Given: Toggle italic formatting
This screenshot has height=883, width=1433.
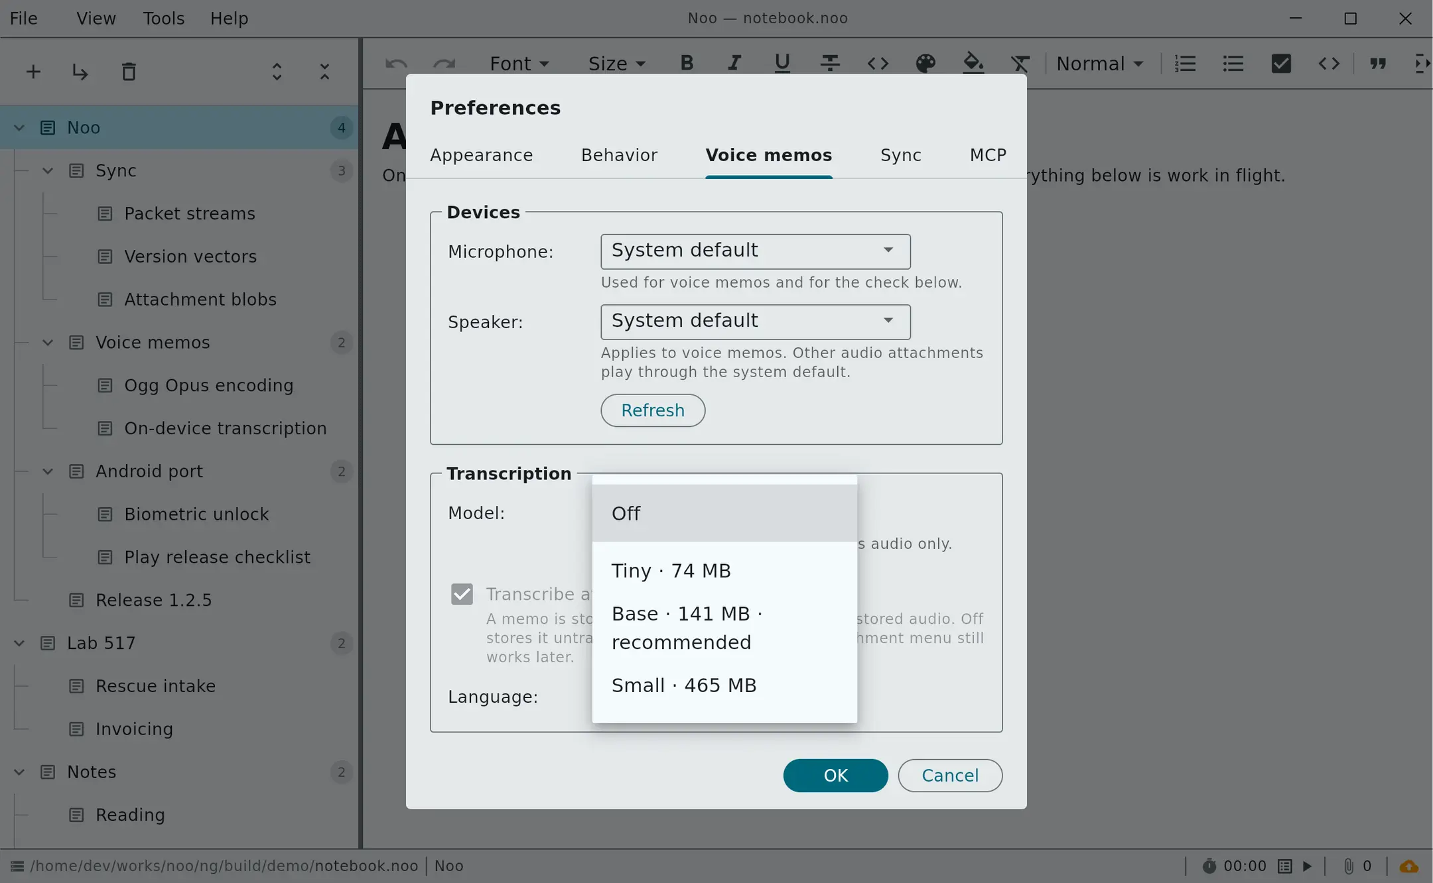Looking at the screenshot, I should [x=734, y=63].
